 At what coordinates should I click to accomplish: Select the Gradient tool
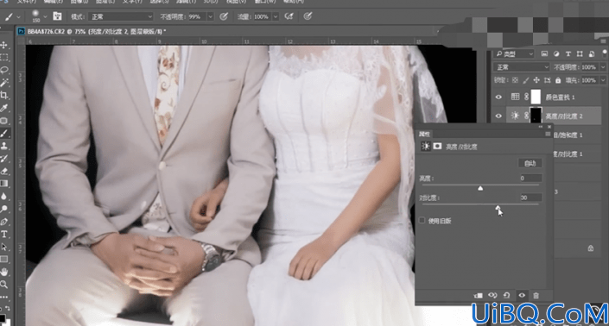[3, 184]
